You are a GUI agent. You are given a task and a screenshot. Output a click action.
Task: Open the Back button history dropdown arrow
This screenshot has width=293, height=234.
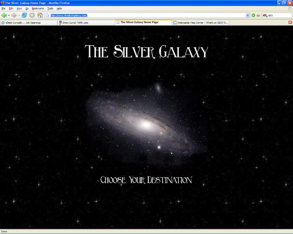coord(9,15)
